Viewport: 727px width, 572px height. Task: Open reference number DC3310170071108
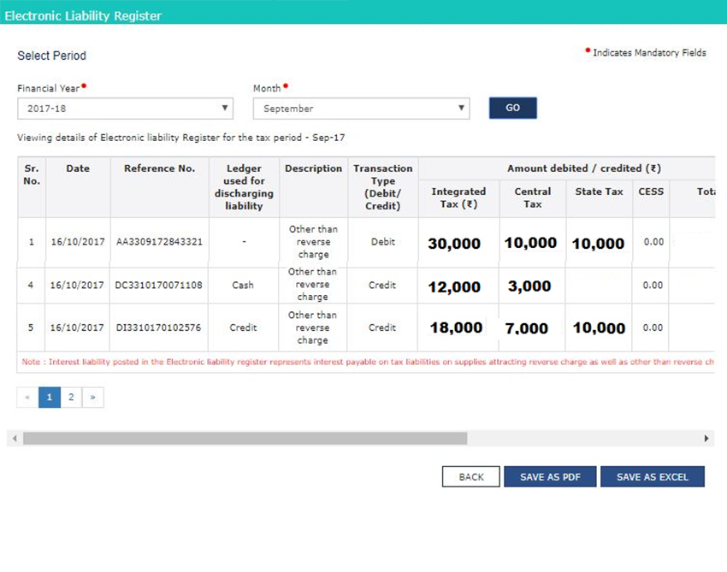[x=159, y=286]
